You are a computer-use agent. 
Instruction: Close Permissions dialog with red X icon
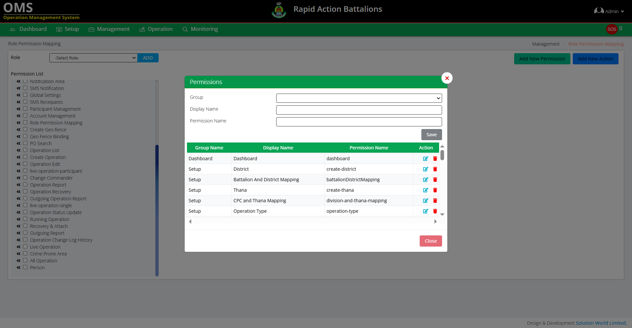pyautogui.click(x=447, y=78)
